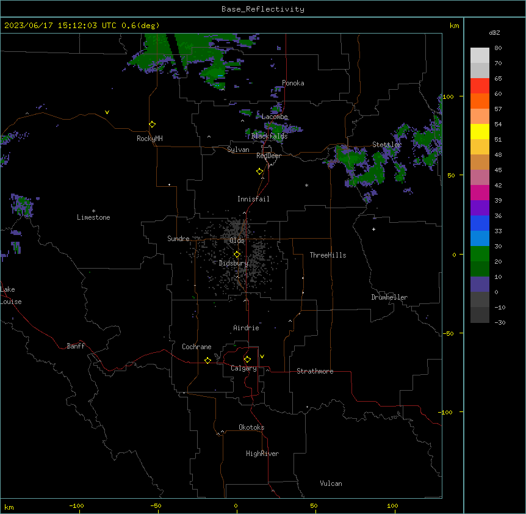Select the yellow diamond marker south of RedDeer
Image resolution: width=526 pixels, height=514 pixels.
point(260,172)
